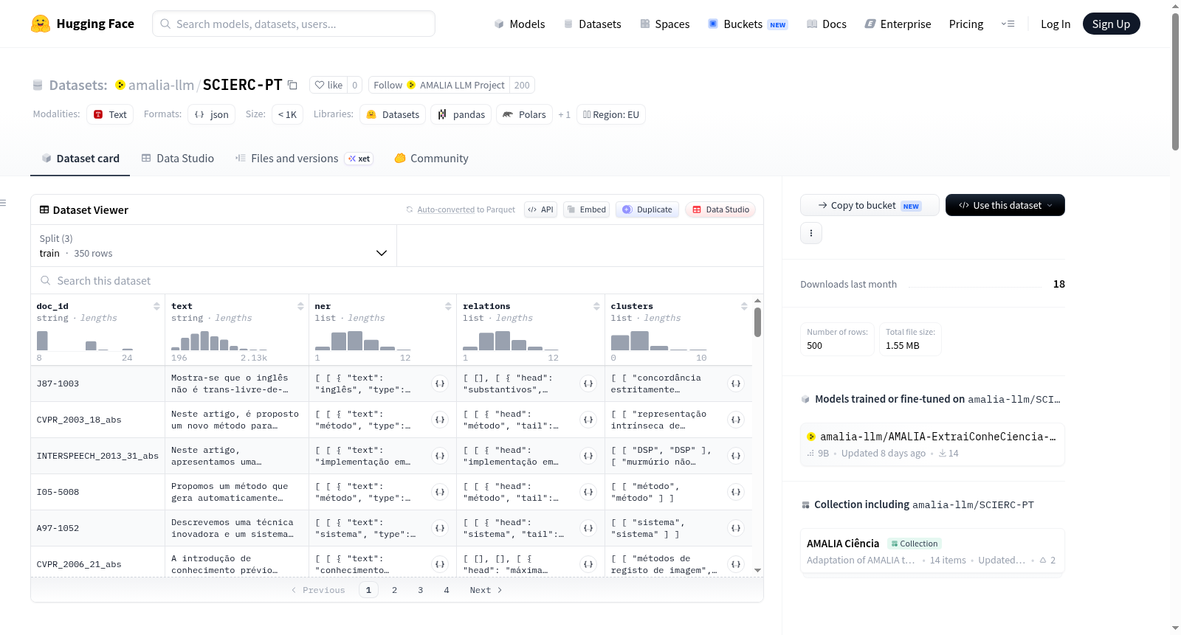Image resolution: width=1181 pixels, height=635 pixels.
Task: Open the Files and versions tab
Action: (x=304, y=159)
